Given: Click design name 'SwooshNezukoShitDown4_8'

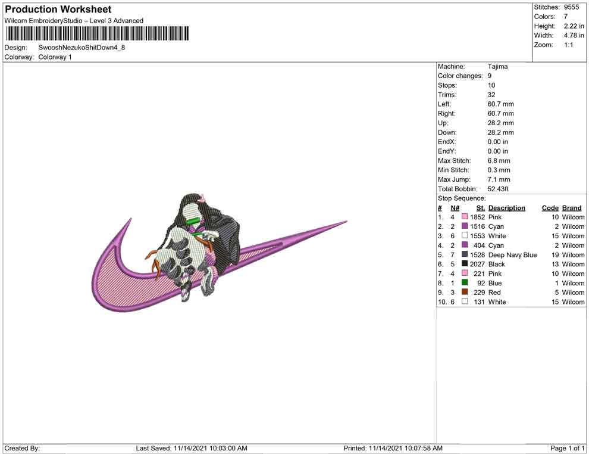Looking at the screenshot, I should 82,48.
